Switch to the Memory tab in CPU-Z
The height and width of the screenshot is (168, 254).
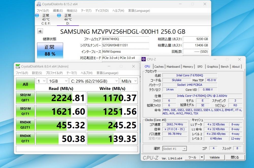tap(188, 67)
